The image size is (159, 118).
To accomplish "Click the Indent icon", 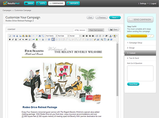I will coord(107,36).
